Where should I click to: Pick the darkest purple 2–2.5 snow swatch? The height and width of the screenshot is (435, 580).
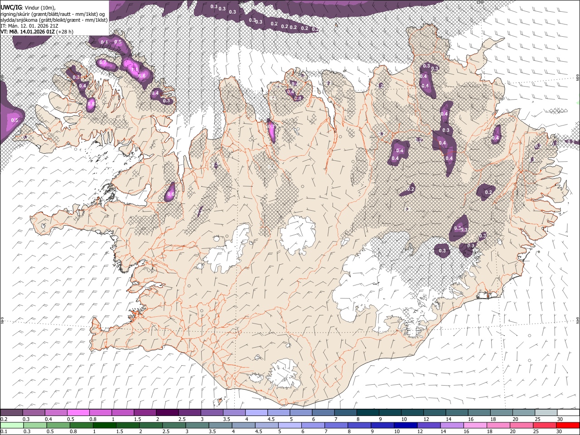[x=167, y=413]
